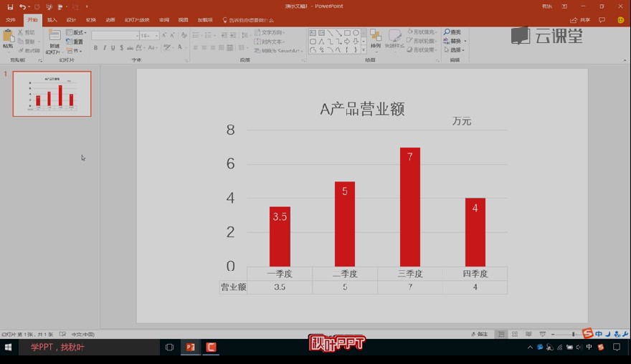Select the text box shape in gallery
Image resolution: width=631 pixels, height=364 pixels.
pyautogui.click(x=313, y=32)
